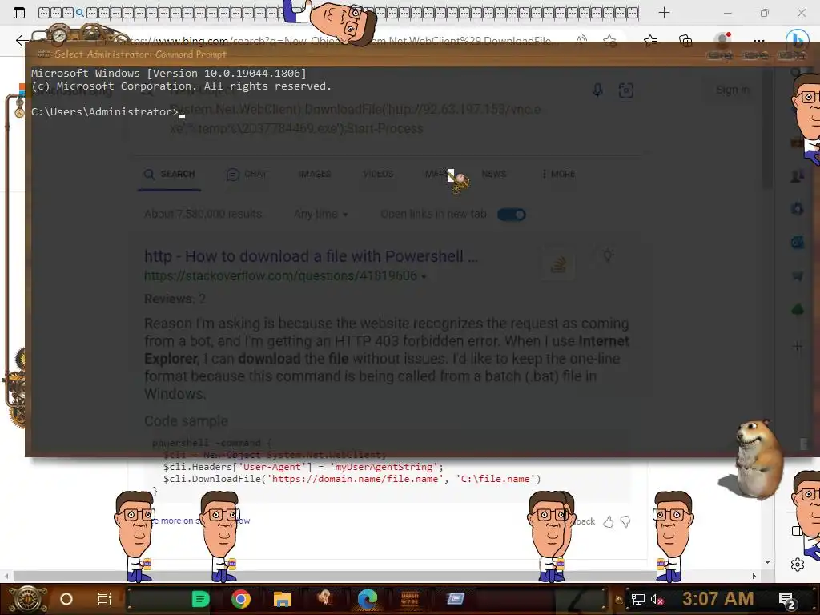Switch to the Bing search tab with magnifier icon
Image resolution: width=820 pixels, height=615 pixels.
pyautogui.click(x=79, y=13)
